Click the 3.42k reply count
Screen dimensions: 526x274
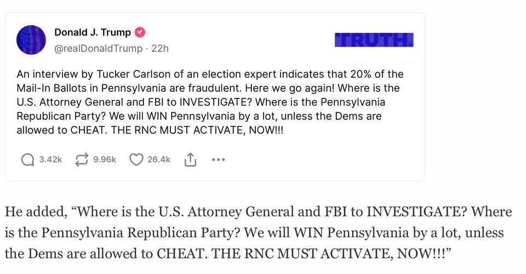(x=50, y=160)
